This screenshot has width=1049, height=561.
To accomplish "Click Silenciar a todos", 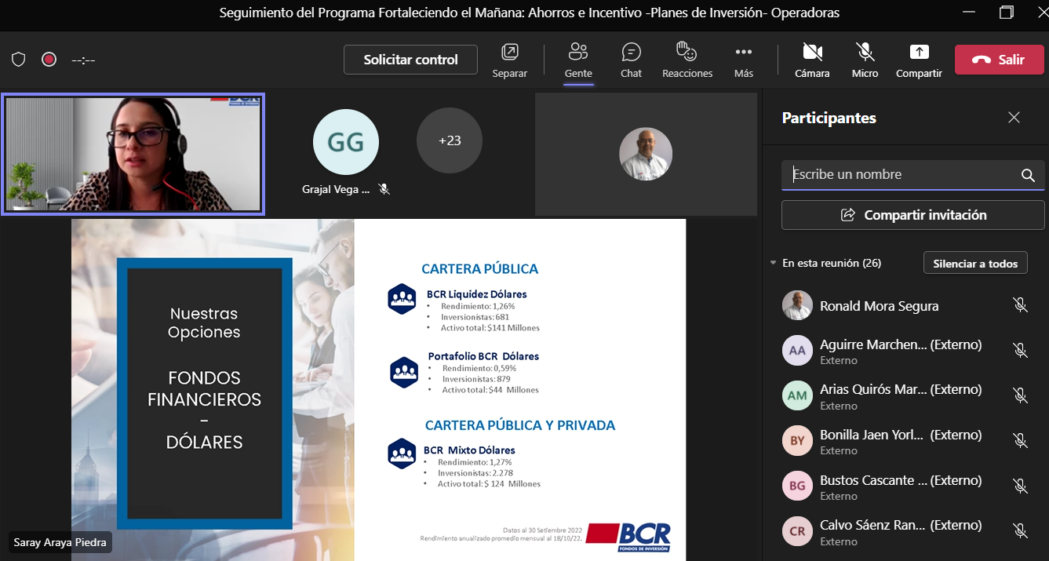I will pos(975,264).
